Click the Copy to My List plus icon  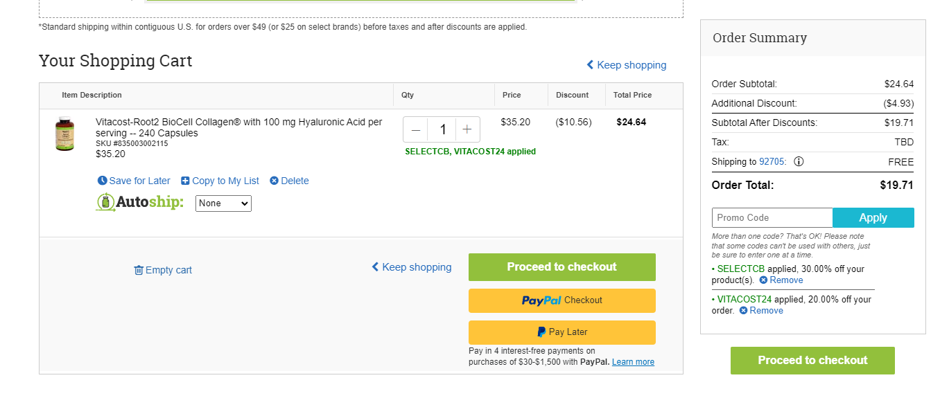point(185,181)
